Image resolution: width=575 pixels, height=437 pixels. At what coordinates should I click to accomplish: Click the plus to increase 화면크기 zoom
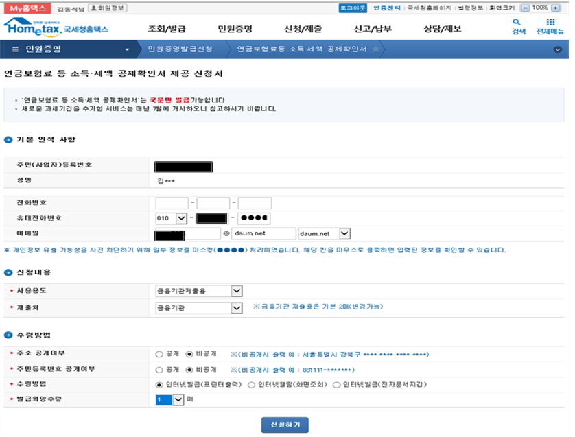coord(554,8)
